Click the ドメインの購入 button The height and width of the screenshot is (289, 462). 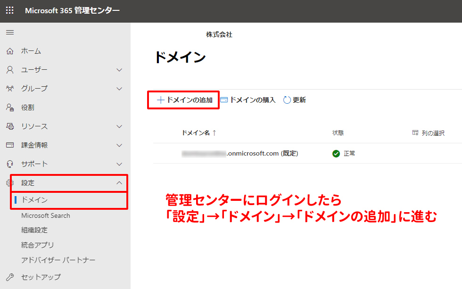point(248,100)
